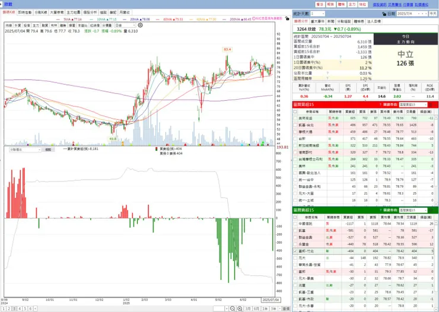This screenshot has width=439, height=312.
Task: Click the red square icon in 區間買超15 header
Action: tap(430, 104)
